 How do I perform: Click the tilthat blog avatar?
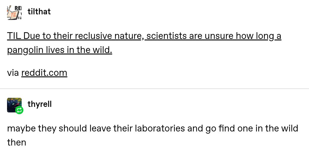tap(14, 12)
